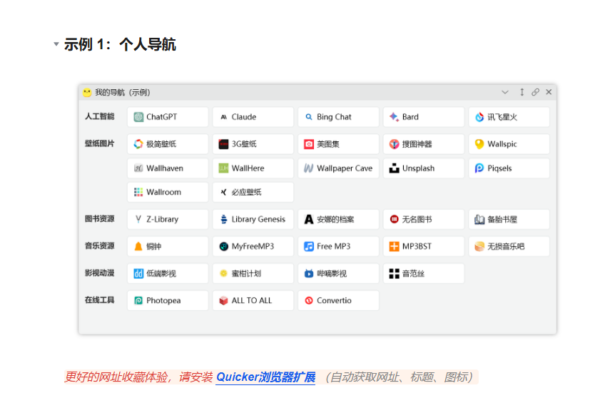
Task: Select the 人工智能 category label
Action: 99,116
